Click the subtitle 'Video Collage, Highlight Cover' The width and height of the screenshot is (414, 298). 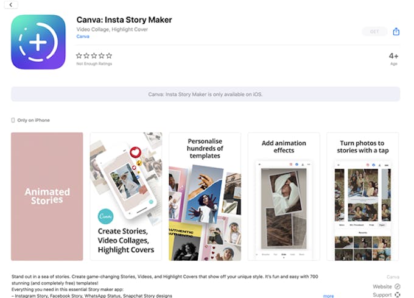[112, 29]
